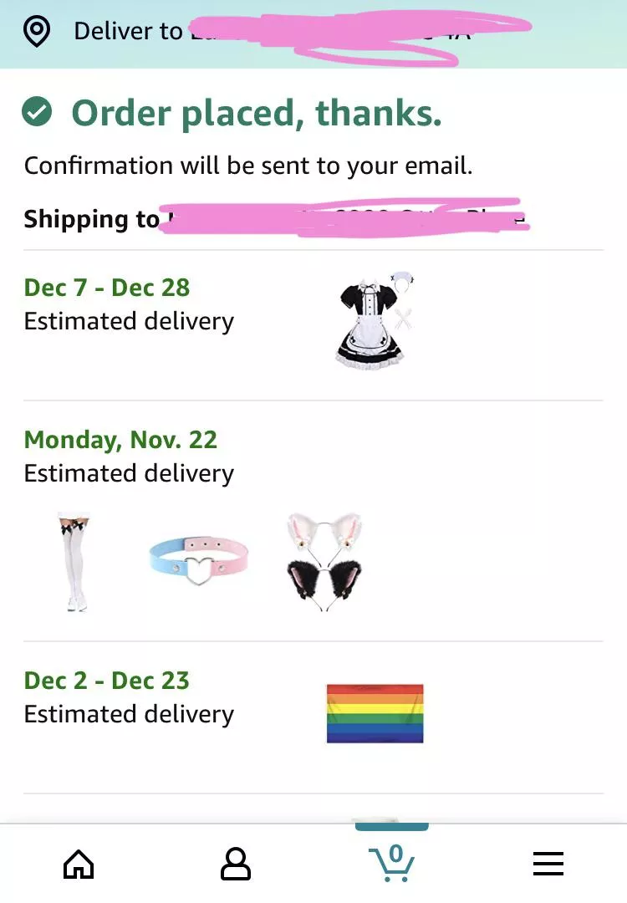Click the Dec 2 - Dec 23 delivery date
This screenshot has height=903, width=627.
[107, 681]
